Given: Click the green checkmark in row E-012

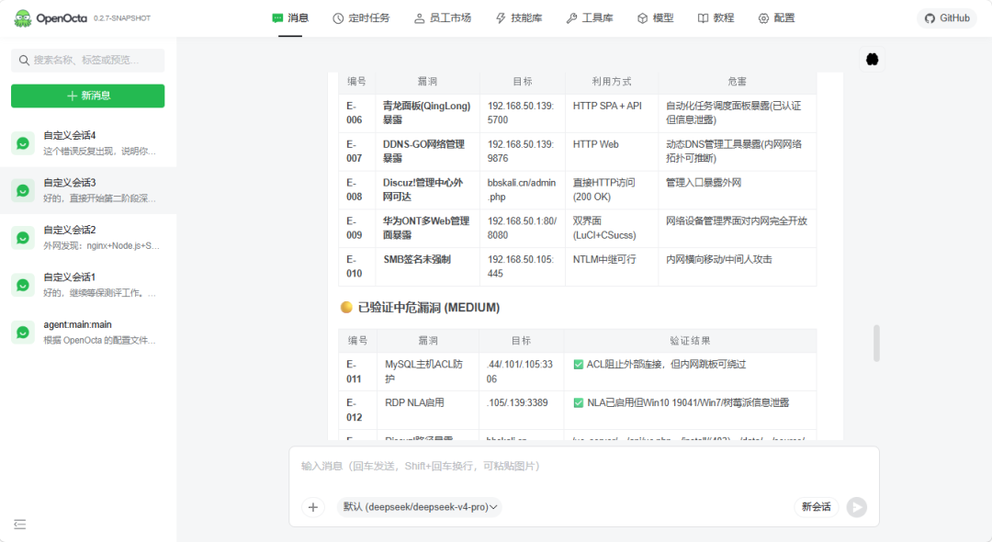Looking at the screenshot, I should point(579,403).
